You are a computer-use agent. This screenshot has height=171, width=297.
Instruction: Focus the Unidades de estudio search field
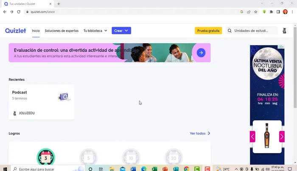click(251, 30)
